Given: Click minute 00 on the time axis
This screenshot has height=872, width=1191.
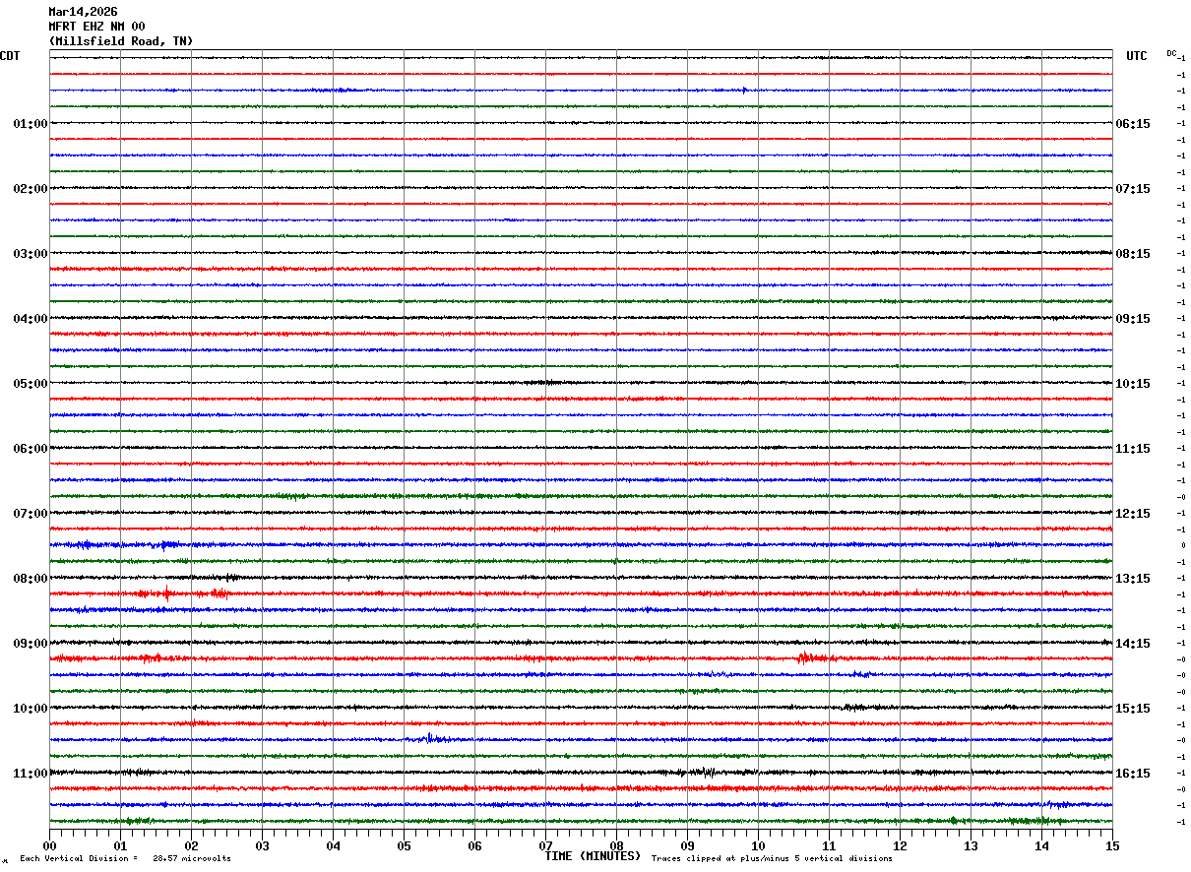Looking at the screenshot, I should pyautogui.click(x=49, y=845).
